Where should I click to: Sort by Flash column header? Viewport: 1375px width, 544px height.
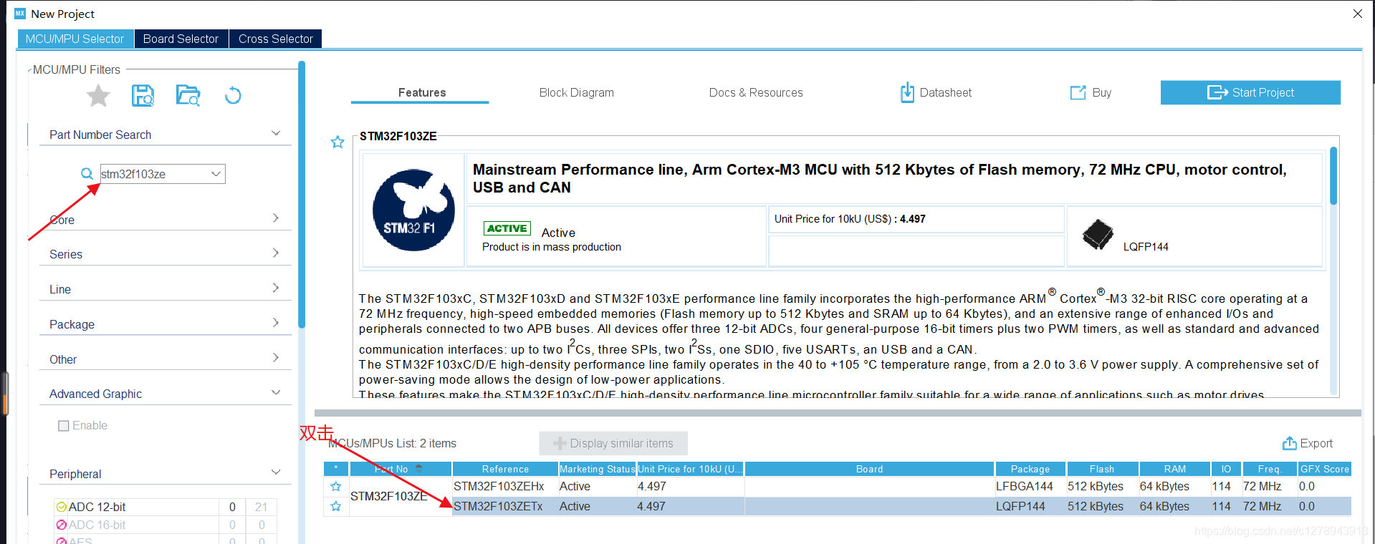coord(1102,469)
